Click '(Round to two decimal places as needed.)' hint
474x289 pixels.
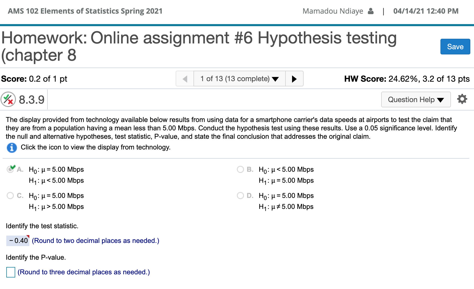[95, 241]
